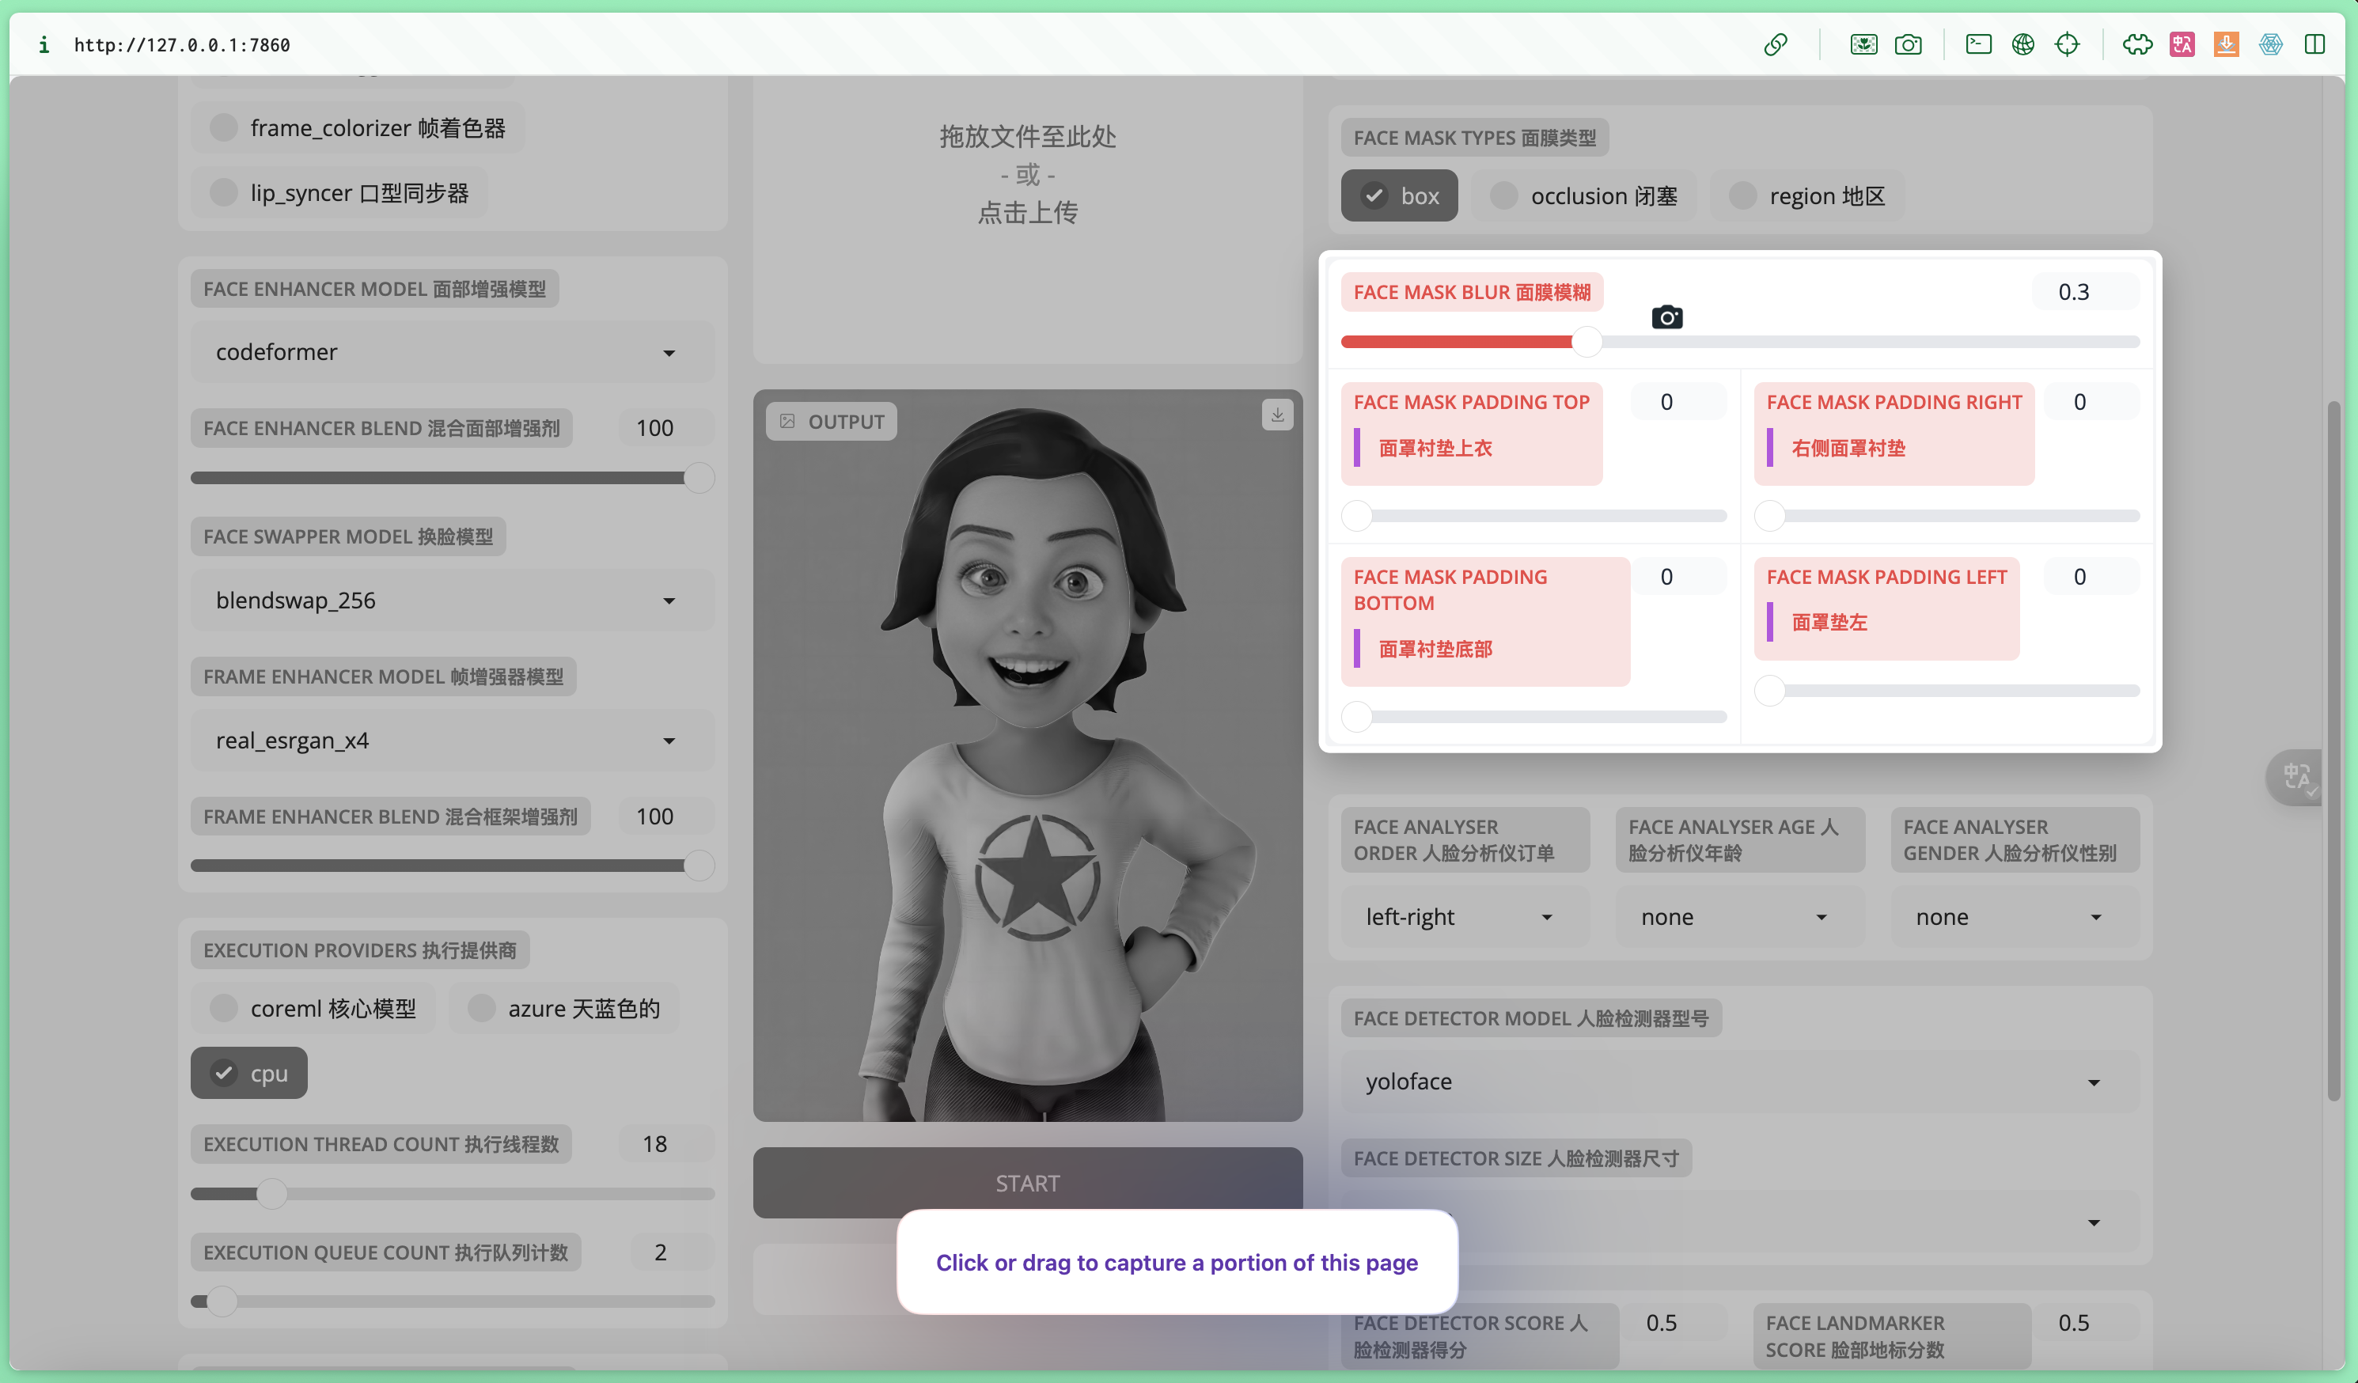
Task: Click the execution queue count value 2
Action: pyautogui.click(x=672, y=1252)
